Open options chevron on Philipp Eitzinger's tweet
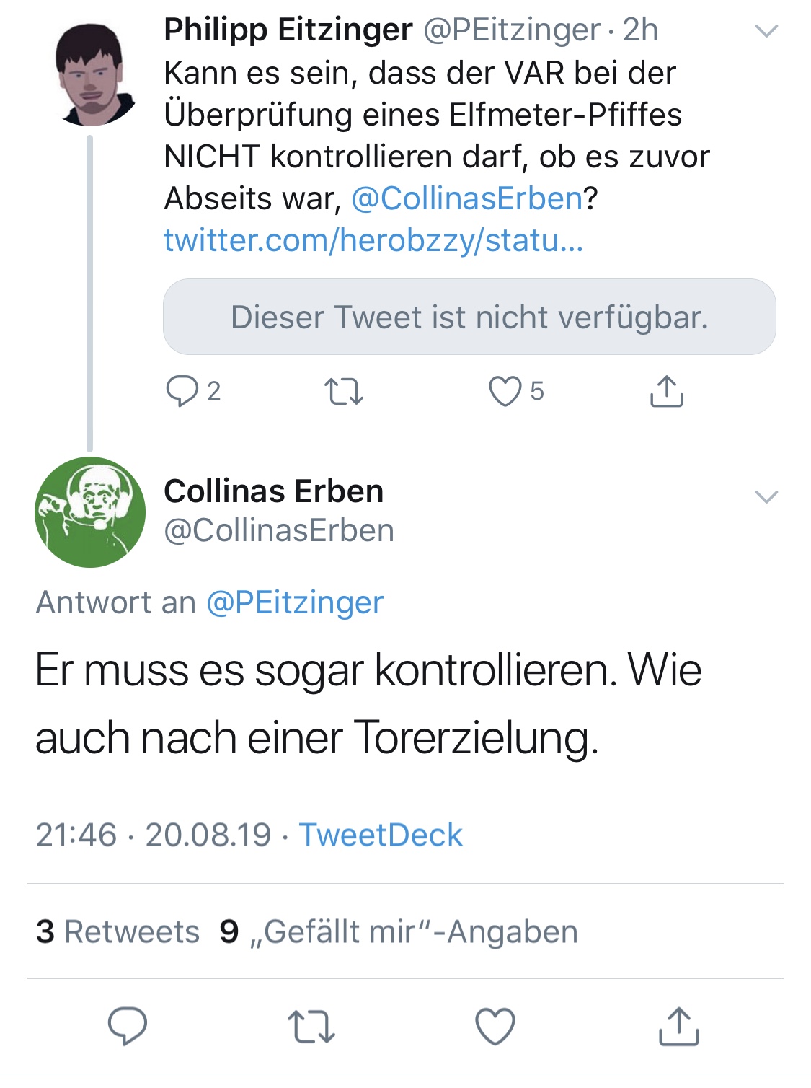This screenshot has width=811, height=1088. [x=766, y=31]
